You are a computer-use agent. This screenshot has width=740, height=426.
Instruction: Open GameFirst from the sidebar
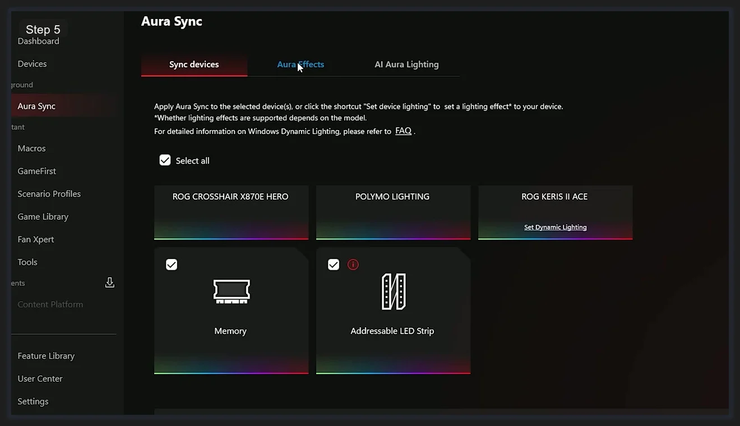36,170
